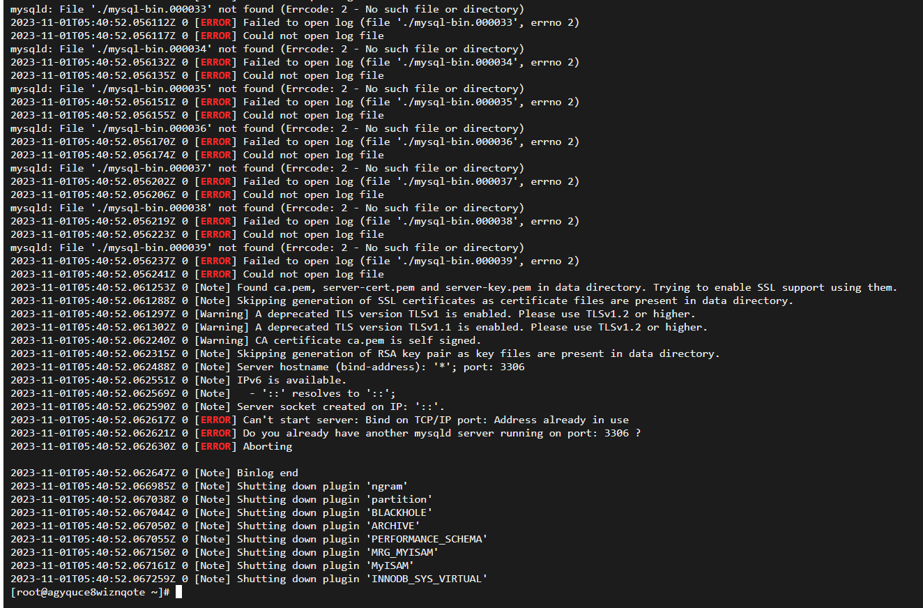
Task: Click the 'ARCHIVE' plugin name
Action: pos(392,526)
